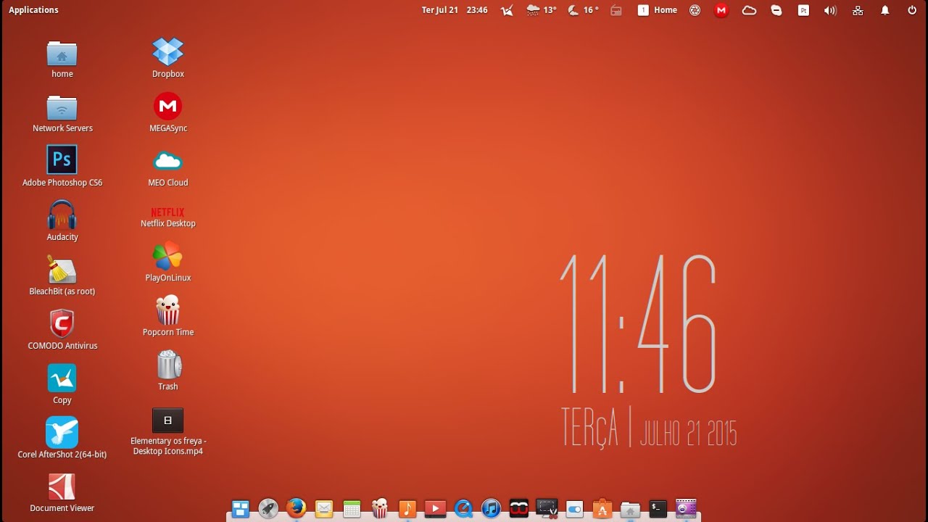Launch MEGASync from the desktop
Viewport: 928px width, 522px height.
[167, 107]
